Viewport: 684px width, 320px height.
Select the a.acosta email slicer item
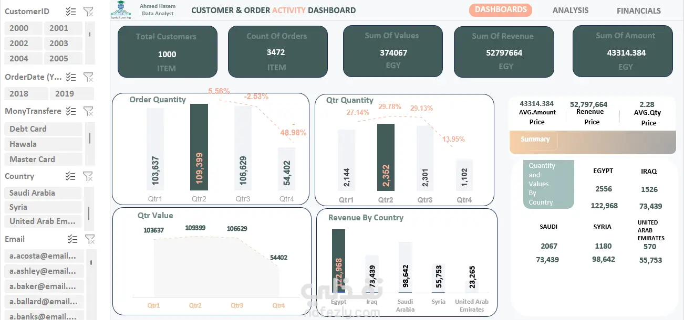point(44,255)
